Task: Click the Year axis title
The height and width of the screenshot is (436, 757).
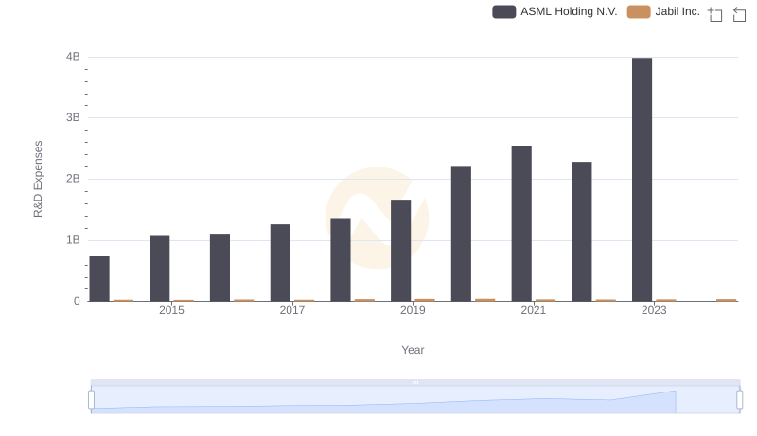Action: pyautogui.click(x=413, y=350)
